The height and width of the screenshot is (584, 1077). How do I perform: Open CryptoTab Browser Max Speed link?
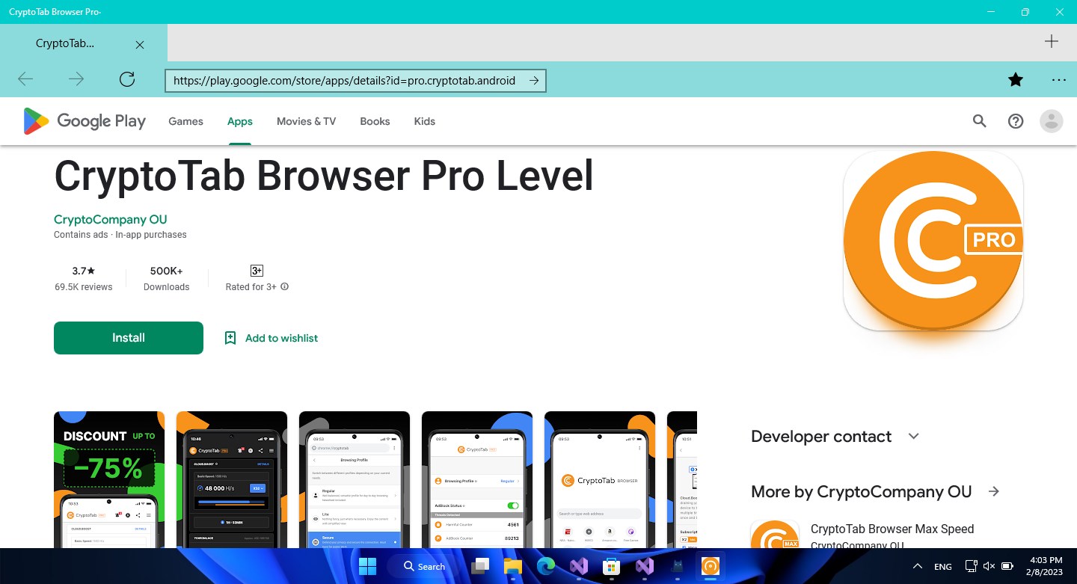(892, 529)
